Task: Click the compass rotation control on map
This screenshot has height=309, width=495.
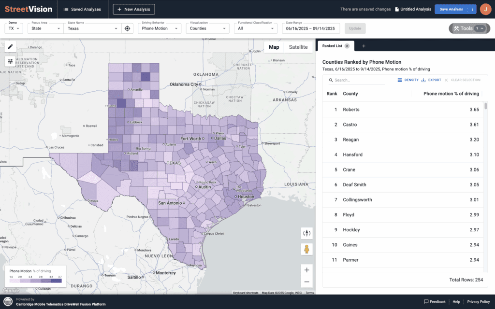Action: 306,233
